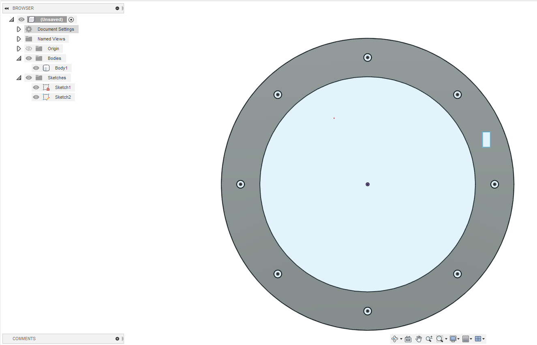This screenshot has height=345, width=537.
Task: Hide Sketch1 using its eye icon
Action: [36, 87]
